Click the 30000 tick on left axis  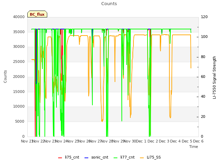[19, 47]
